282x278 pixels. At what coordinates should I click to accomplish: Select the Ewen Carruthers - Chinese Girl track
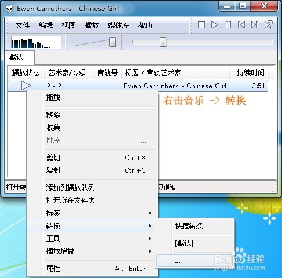click(138, 86)
